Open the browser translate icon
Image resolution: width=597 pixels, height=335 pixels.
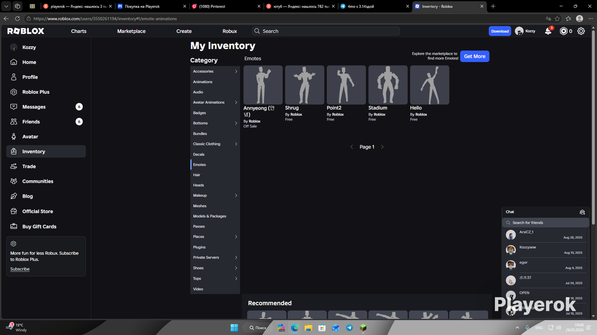(x=548, y=19)
